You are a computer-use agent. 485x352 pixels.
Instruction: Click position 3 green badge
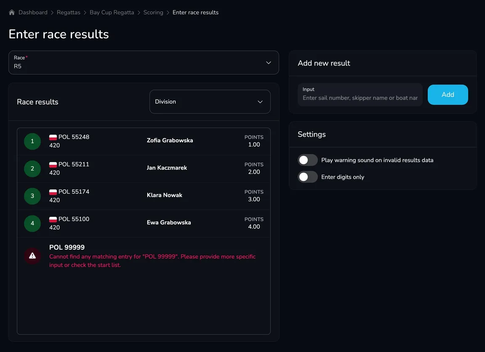tap(32, 196)
